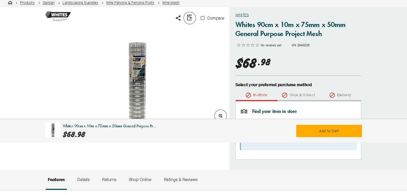Click the Whites brand logo
Image resolution: width=407 pixels, height=195 pixels.
click(x=58, y=16)
